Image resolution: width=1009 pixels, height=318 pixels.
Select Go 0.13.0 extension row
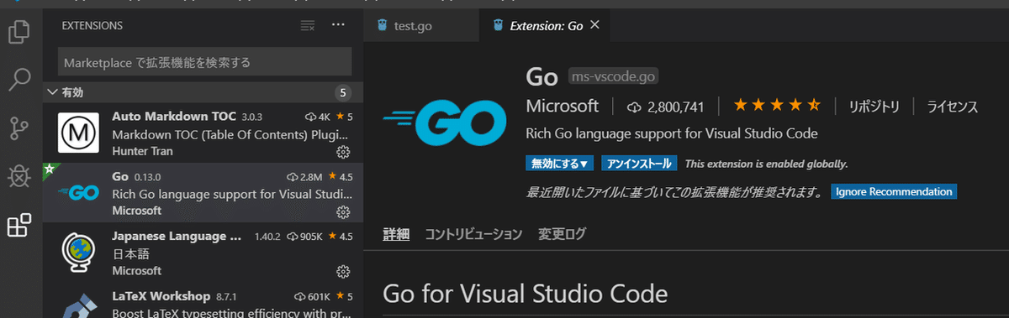(x=203, y=193)
